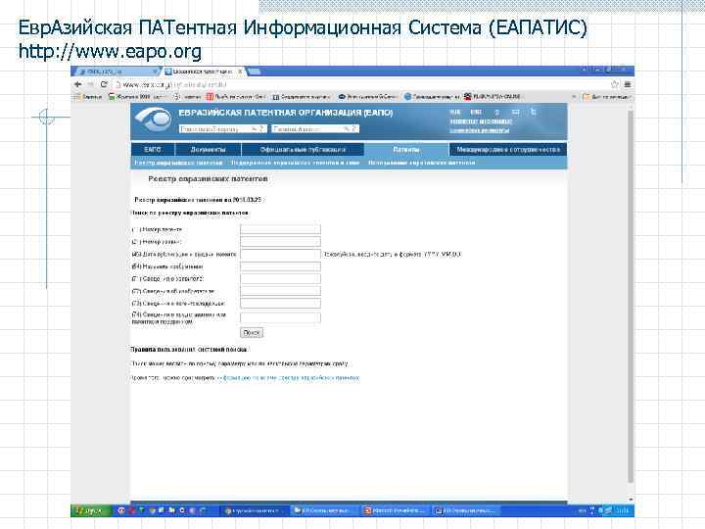Click the page vertical scrollbar
705x529 pixels.
click(x=631, y=297)
